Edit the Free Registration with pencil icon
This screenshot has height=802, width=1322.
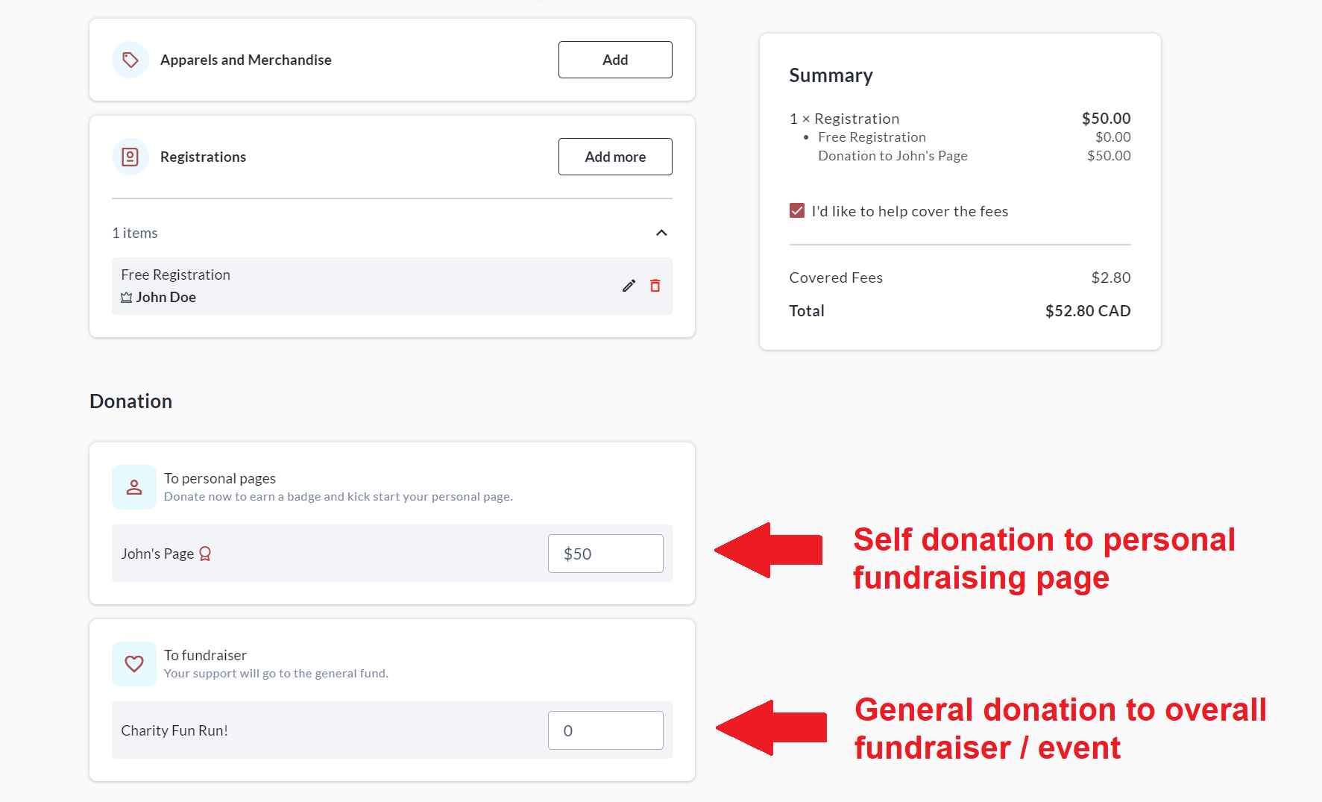point(629,286)
